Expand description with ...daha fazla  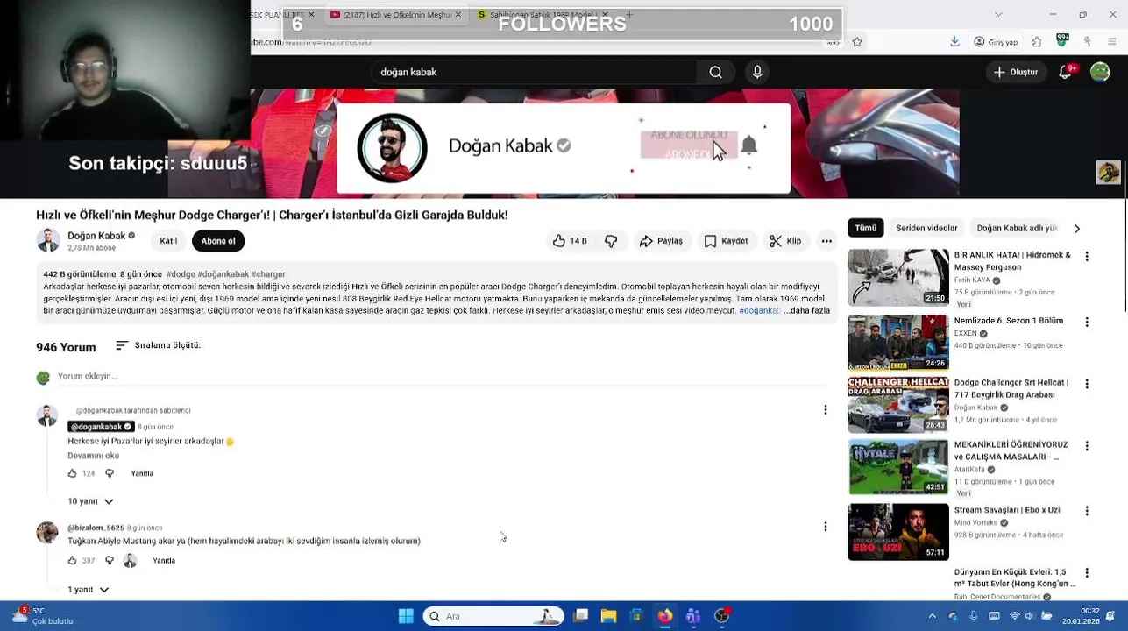pos(806,310)
